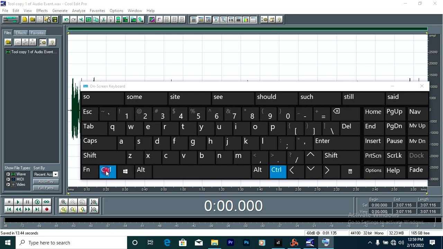Uncheck Video file type checkbox

[x=8, y=185]
